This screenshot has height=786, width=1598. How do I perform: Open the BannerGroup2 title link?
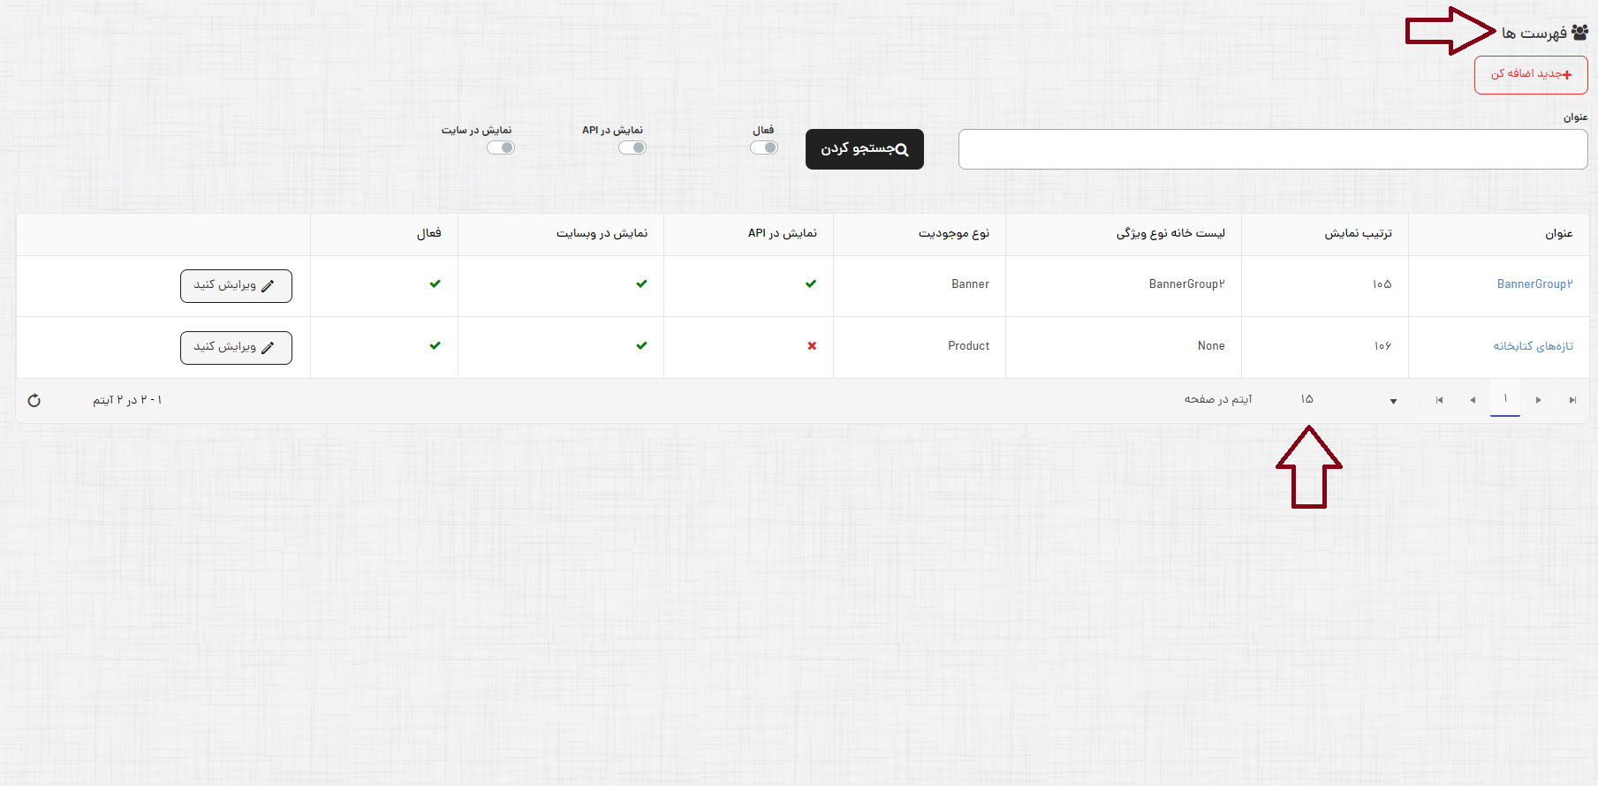pos(1534,284)
